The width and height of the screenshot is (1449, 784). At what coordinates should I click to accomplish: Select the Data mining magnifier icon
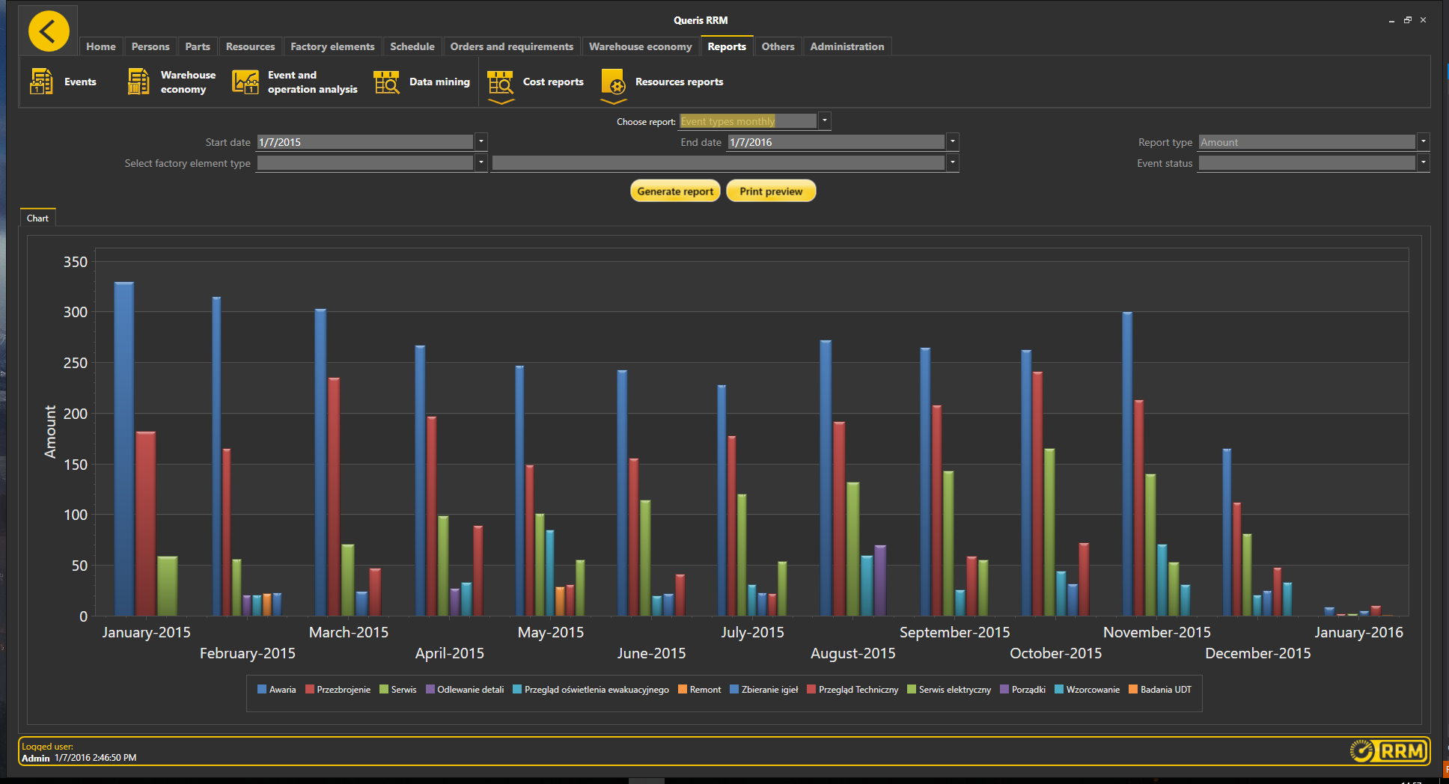tap(386, 81)
